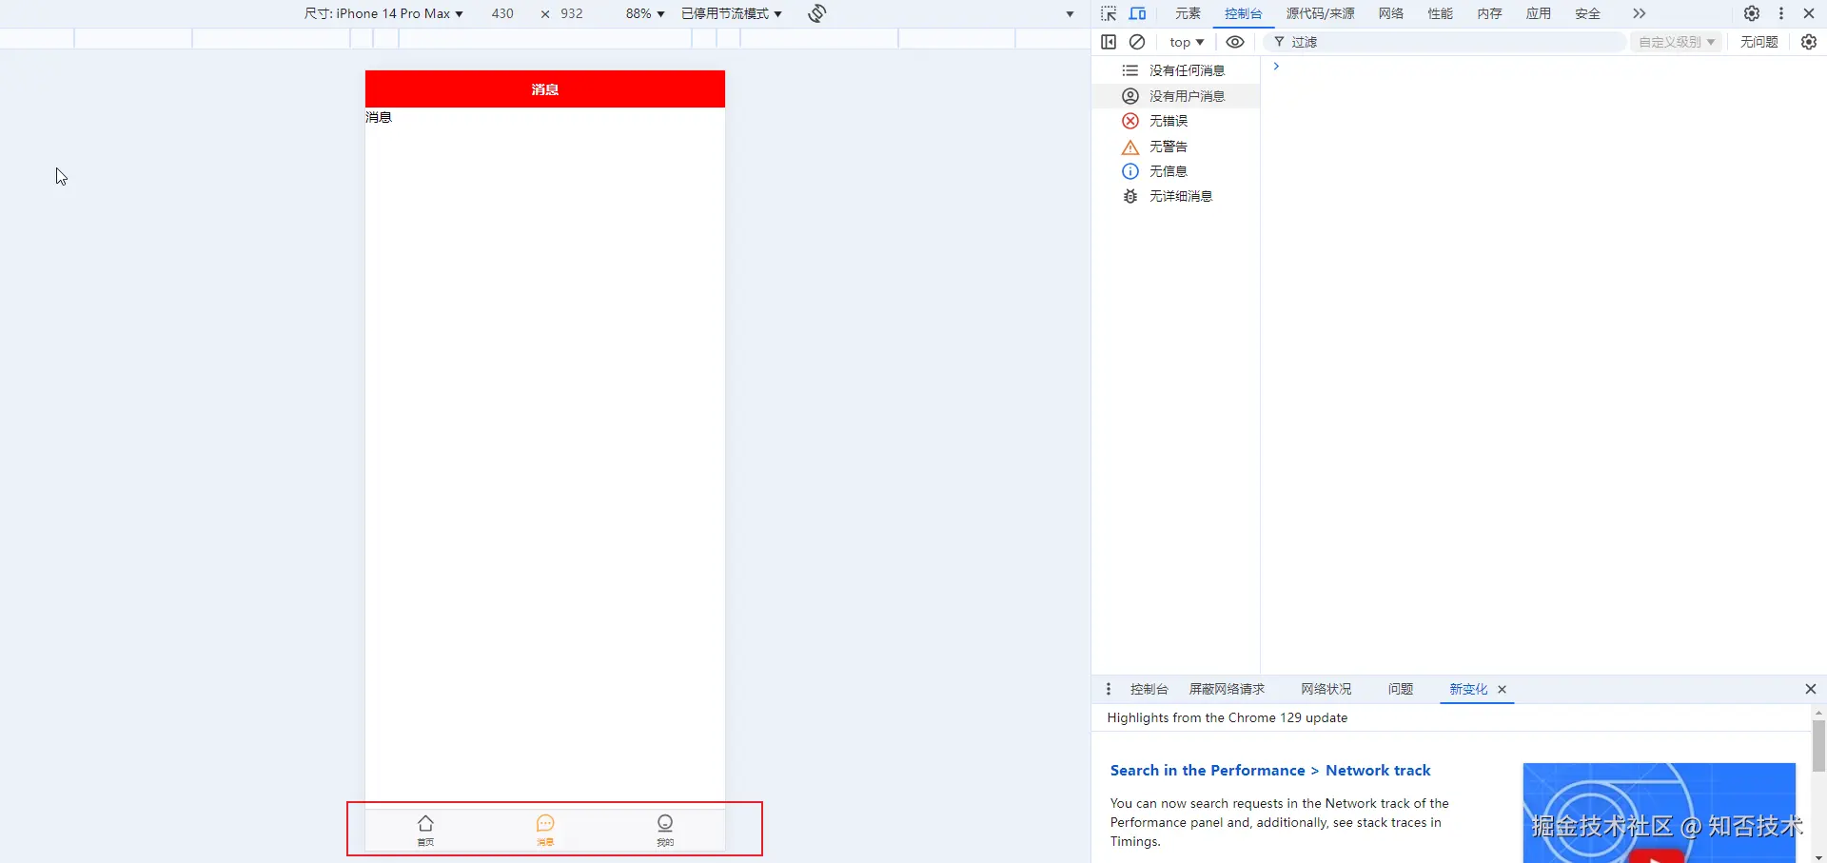Open console settings gear next to 无问题
This screenshot has width=1827, height=863.
[1809, 42]
